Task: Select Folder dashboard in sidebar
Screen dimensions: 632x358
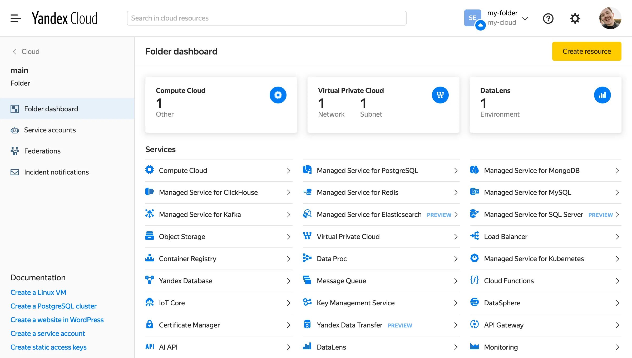Action: [x=67, y=109]
